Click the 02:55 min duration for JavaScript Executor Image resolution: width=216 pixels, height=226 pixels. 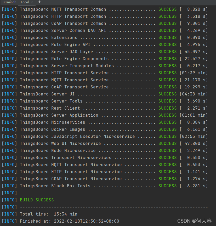tap(194, 137)
